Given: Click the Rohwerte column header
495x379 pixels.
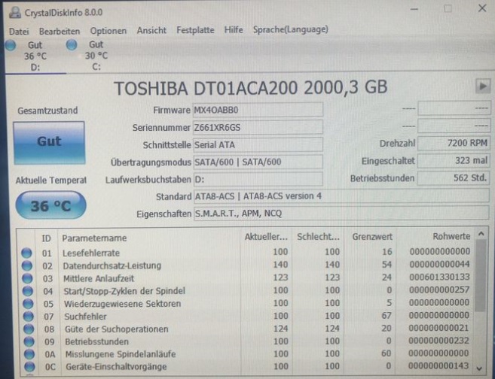Looking at the screenshot, I should (451, 236).
